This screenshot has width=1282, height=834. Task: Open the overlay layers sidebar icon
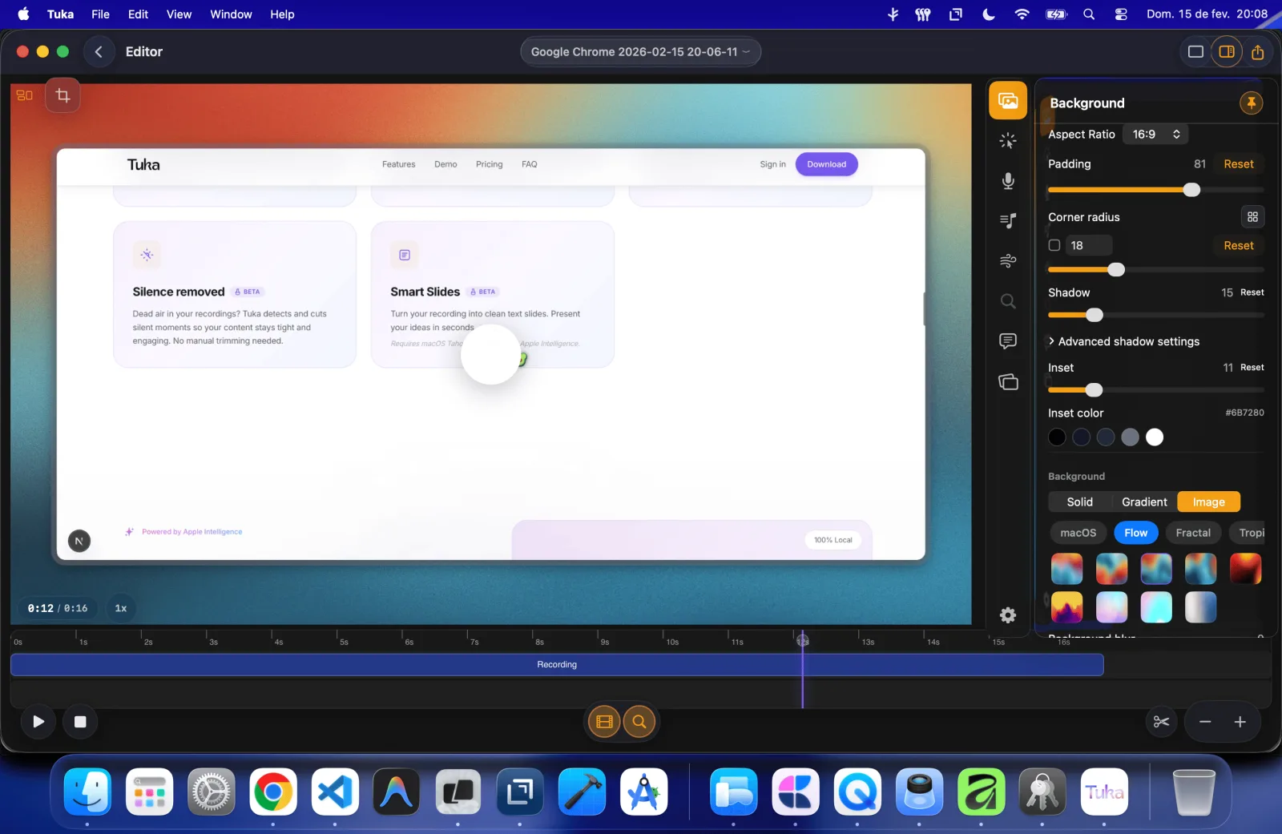(x=1008, y=381)
